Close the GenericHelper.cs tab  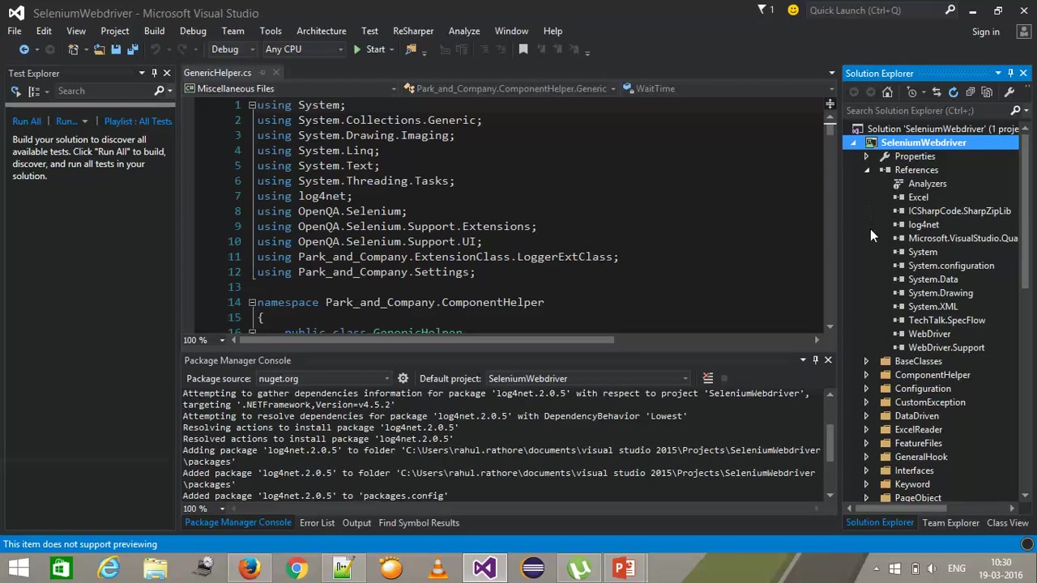278,73
